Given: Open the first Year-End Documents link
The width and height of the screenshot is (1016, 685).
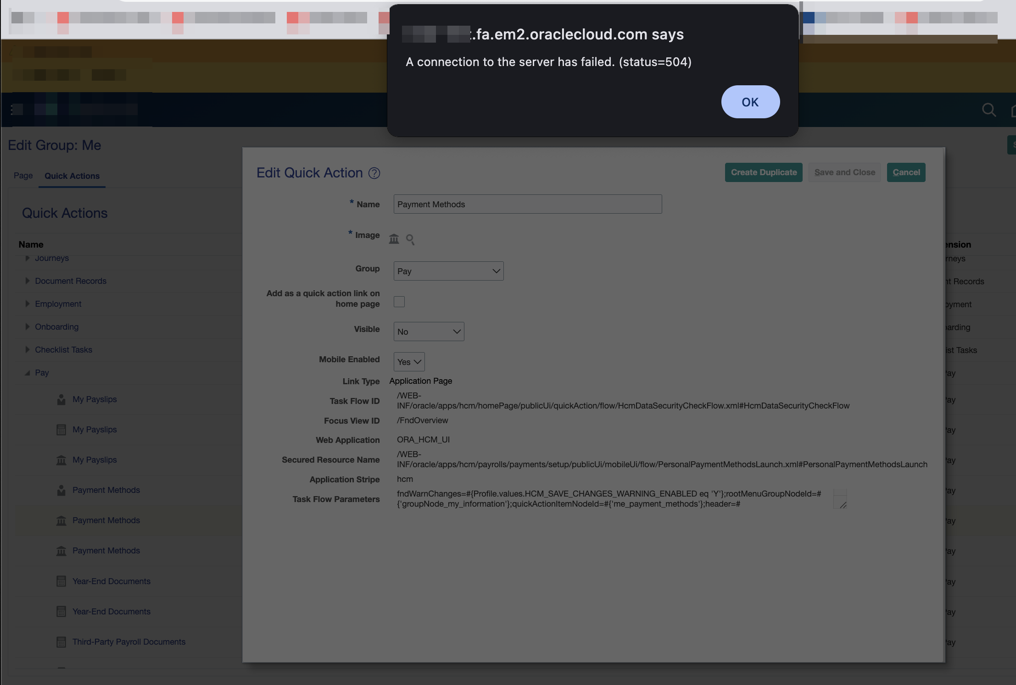Looking at the screenshot, I should 112,581.
